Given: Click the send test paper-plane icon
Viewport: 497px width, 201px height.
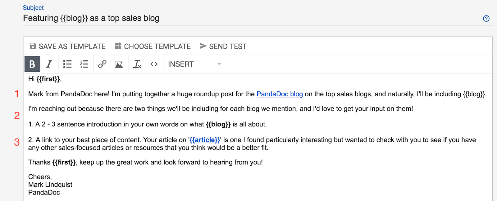Looking at the screenshot, I should (203, 46).
